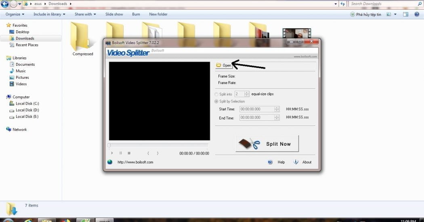Click the Open button in Video Splitter
The height and width of the screenshot is (222, 424).
pyautogui.click(x=224, y=65)
